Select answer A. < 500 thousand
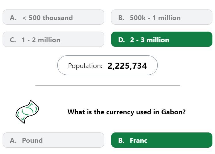The image size is (215, 154). click(x=53, y=17)
